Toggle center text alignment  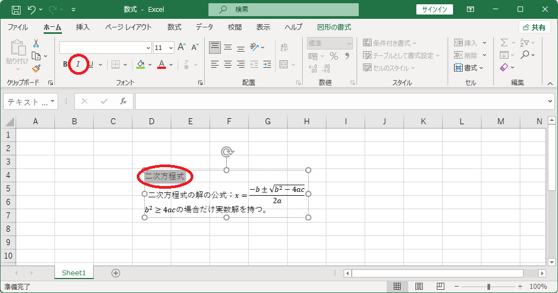228,65
